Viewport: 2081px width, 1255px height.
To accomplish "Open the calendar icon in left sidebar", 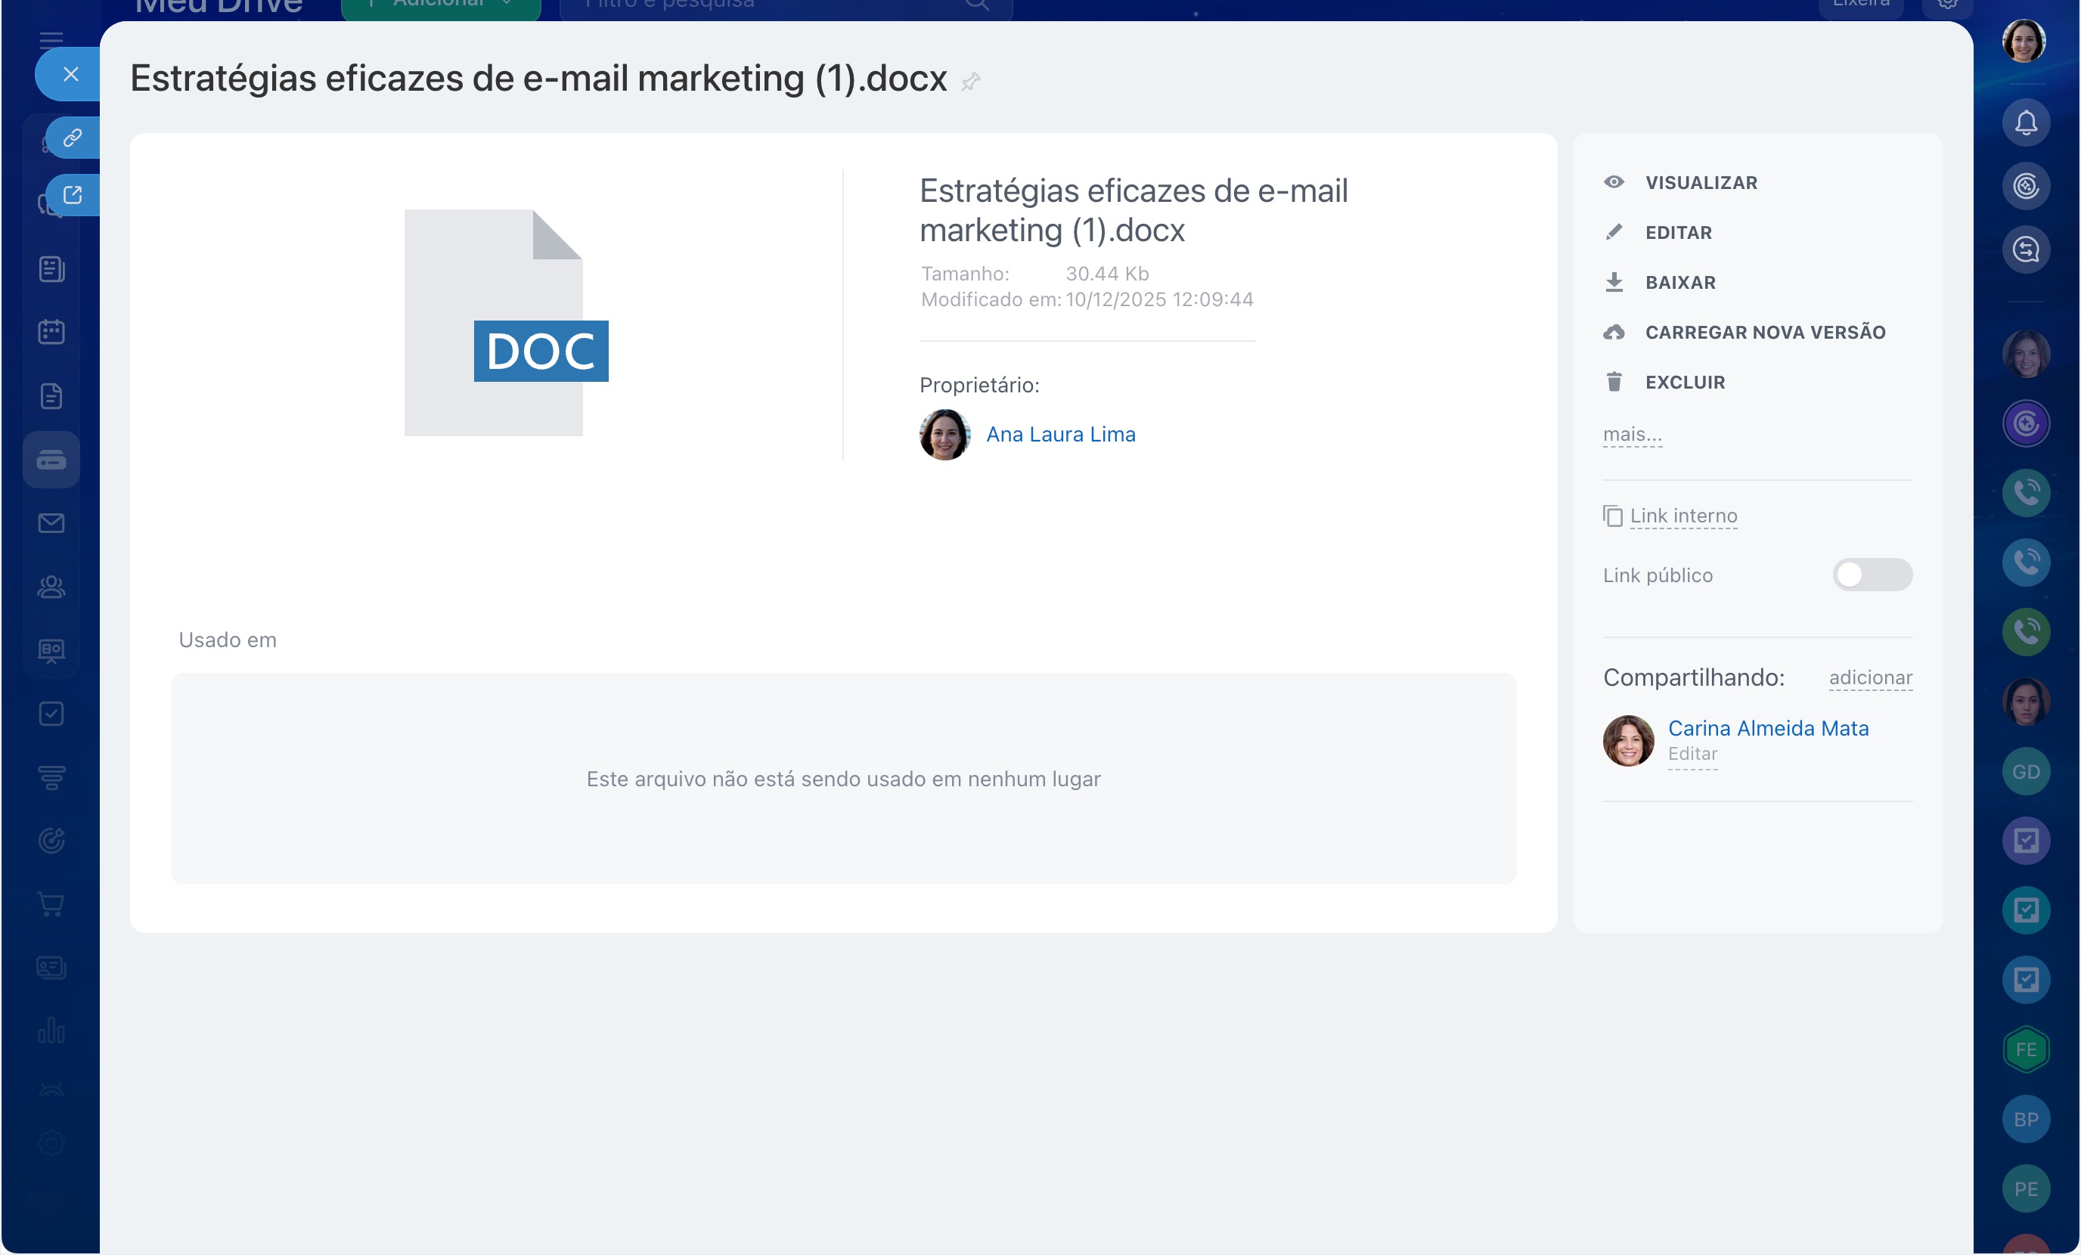I will 51,332.
